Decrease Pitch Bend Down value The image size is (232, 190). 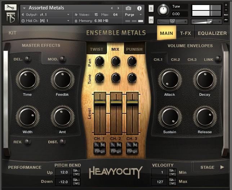[x=76, y=184]
